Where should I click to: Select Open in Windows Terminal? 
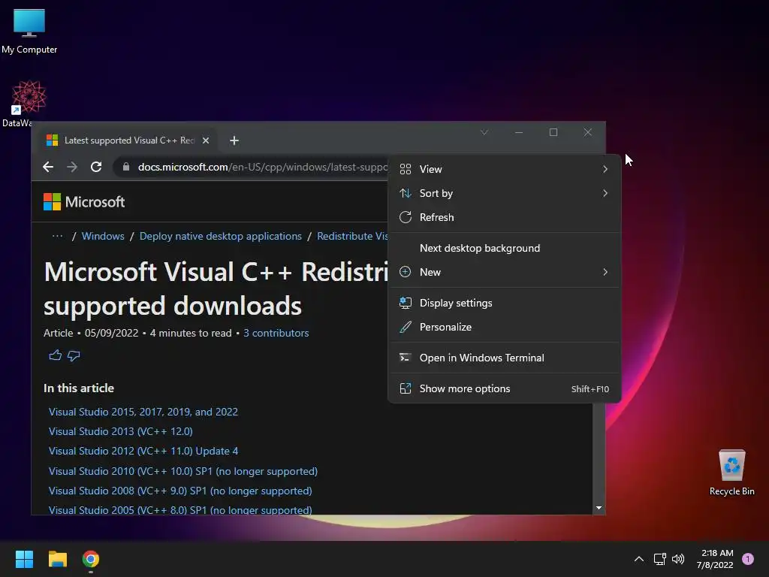tap(504, 358)
